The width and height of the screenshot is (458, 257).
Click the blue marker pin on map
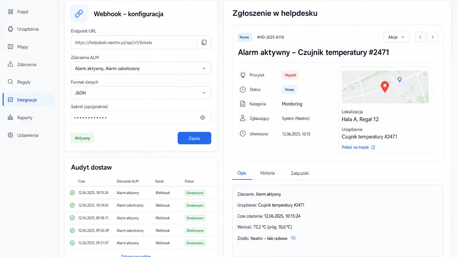point(400,80)
